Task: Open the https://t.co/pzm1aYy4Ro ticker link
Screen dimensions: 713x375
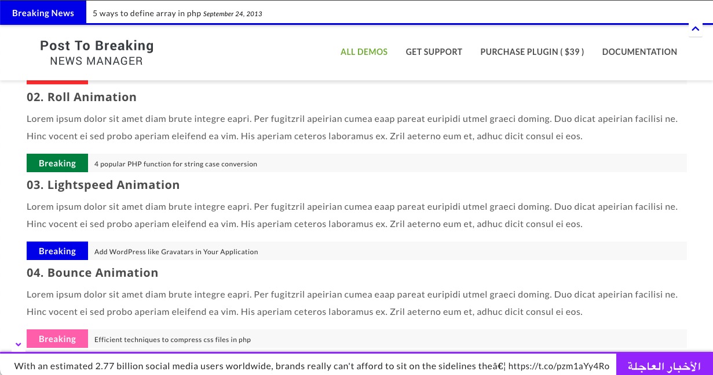Action: pyautogui.click(x=558, y=366)
